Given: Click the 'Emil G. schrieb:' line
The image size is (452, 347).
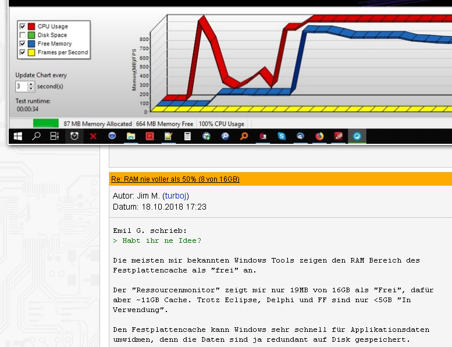Looking at the screenshot, I should (x=150, y=231).
